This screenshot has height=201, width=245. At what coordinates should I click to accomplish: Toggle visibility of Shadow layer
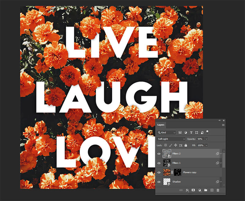coord(159,182)
